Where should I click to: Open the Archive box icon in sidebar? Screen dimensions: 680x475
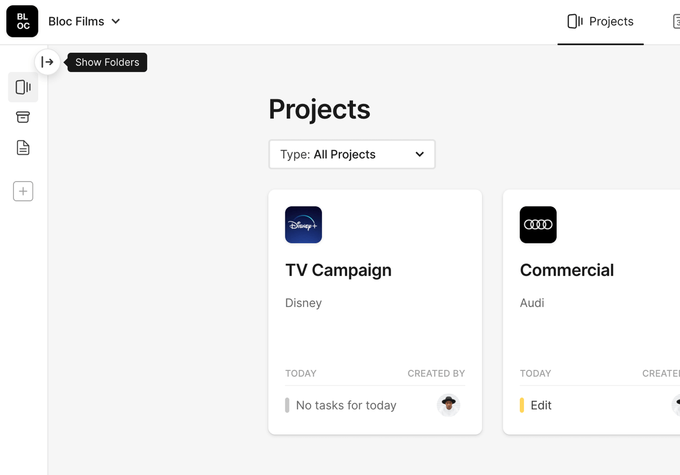(x=23, y=117)
